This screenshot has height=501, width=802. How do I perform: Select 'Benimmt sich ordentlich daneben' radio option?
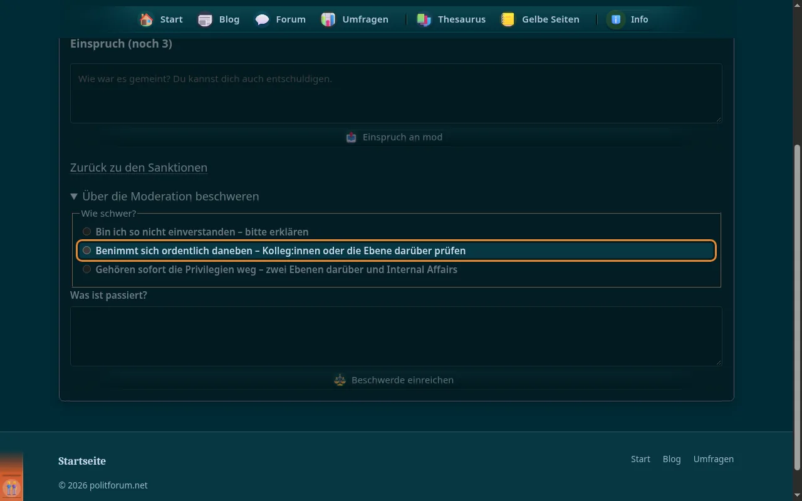click(x=87, y=250)
